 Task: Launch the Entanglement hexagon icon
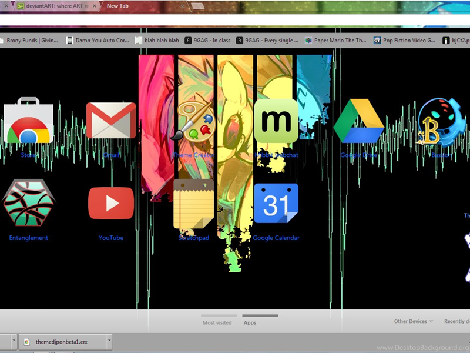[28, 202]
